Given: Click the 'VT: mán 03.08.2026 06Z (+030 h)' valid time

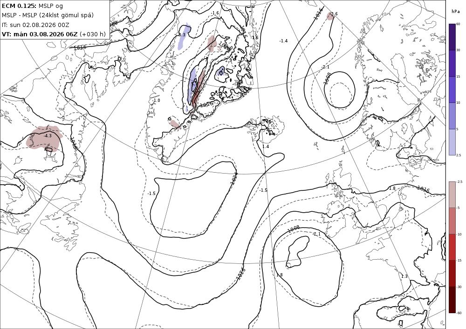Looking at the screenshot, I should (x=54, y=34).
